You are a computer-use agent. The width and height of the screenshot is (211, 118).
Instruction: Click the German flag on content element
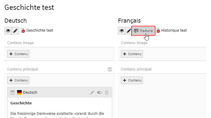point(19,92)
